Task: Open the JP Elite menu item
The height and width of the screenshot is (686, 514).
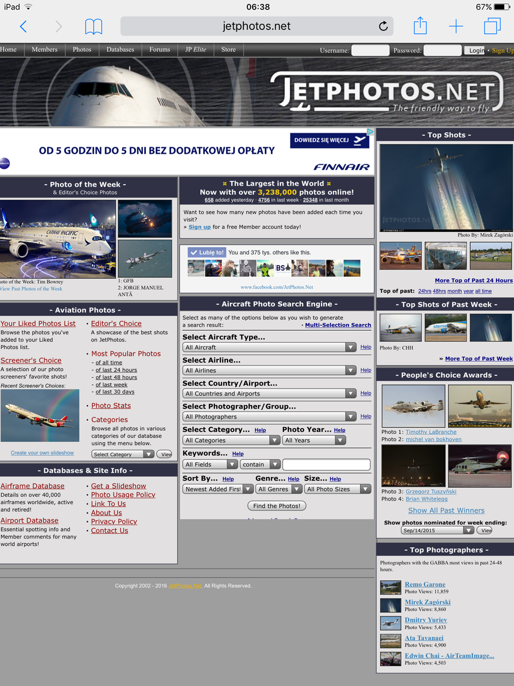Action: coord(196,49)
